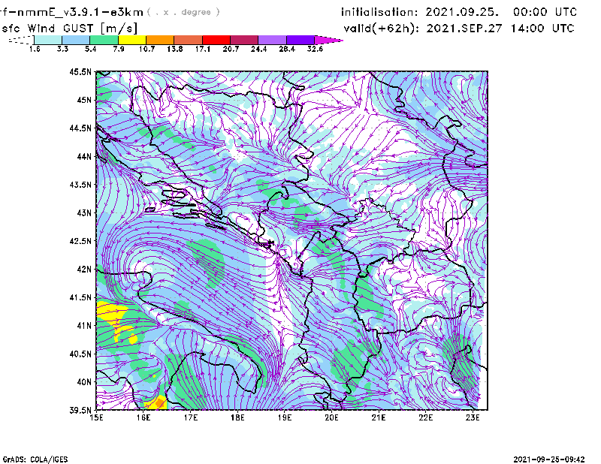Click the '( . x . degree )' resolution text
Screen dimensions: 601x464
pos(183,12)
